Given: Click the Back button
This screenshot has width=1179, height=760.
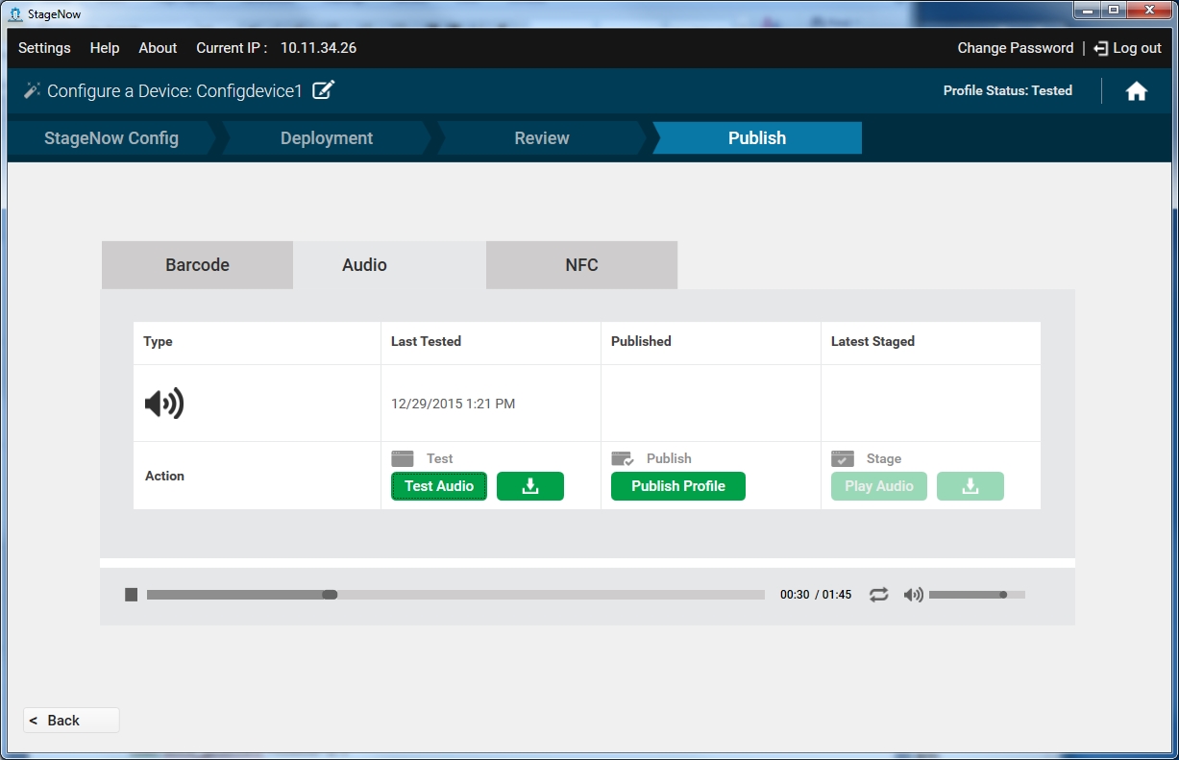Looking at the screenshot, I should 71,721.
